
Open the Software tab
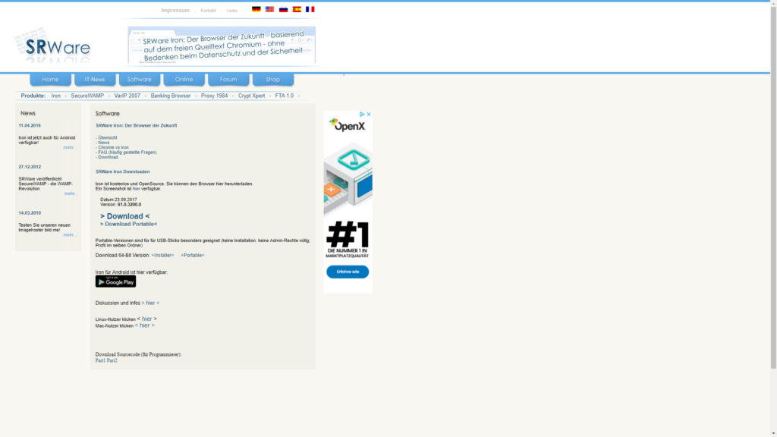tap(140, 79)
